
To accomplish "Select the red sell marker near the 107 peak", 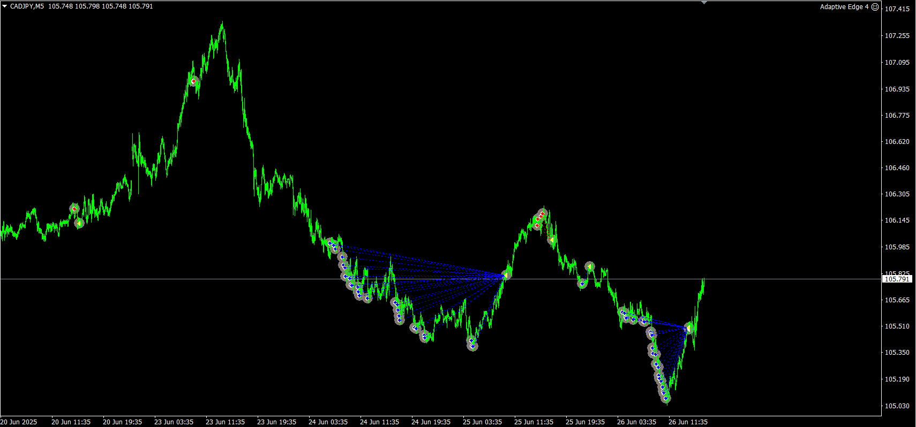I will (193, 81).
